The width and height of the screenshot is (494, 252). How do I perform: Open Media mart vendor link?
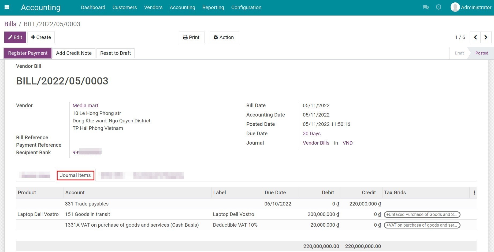click(85, 106)
